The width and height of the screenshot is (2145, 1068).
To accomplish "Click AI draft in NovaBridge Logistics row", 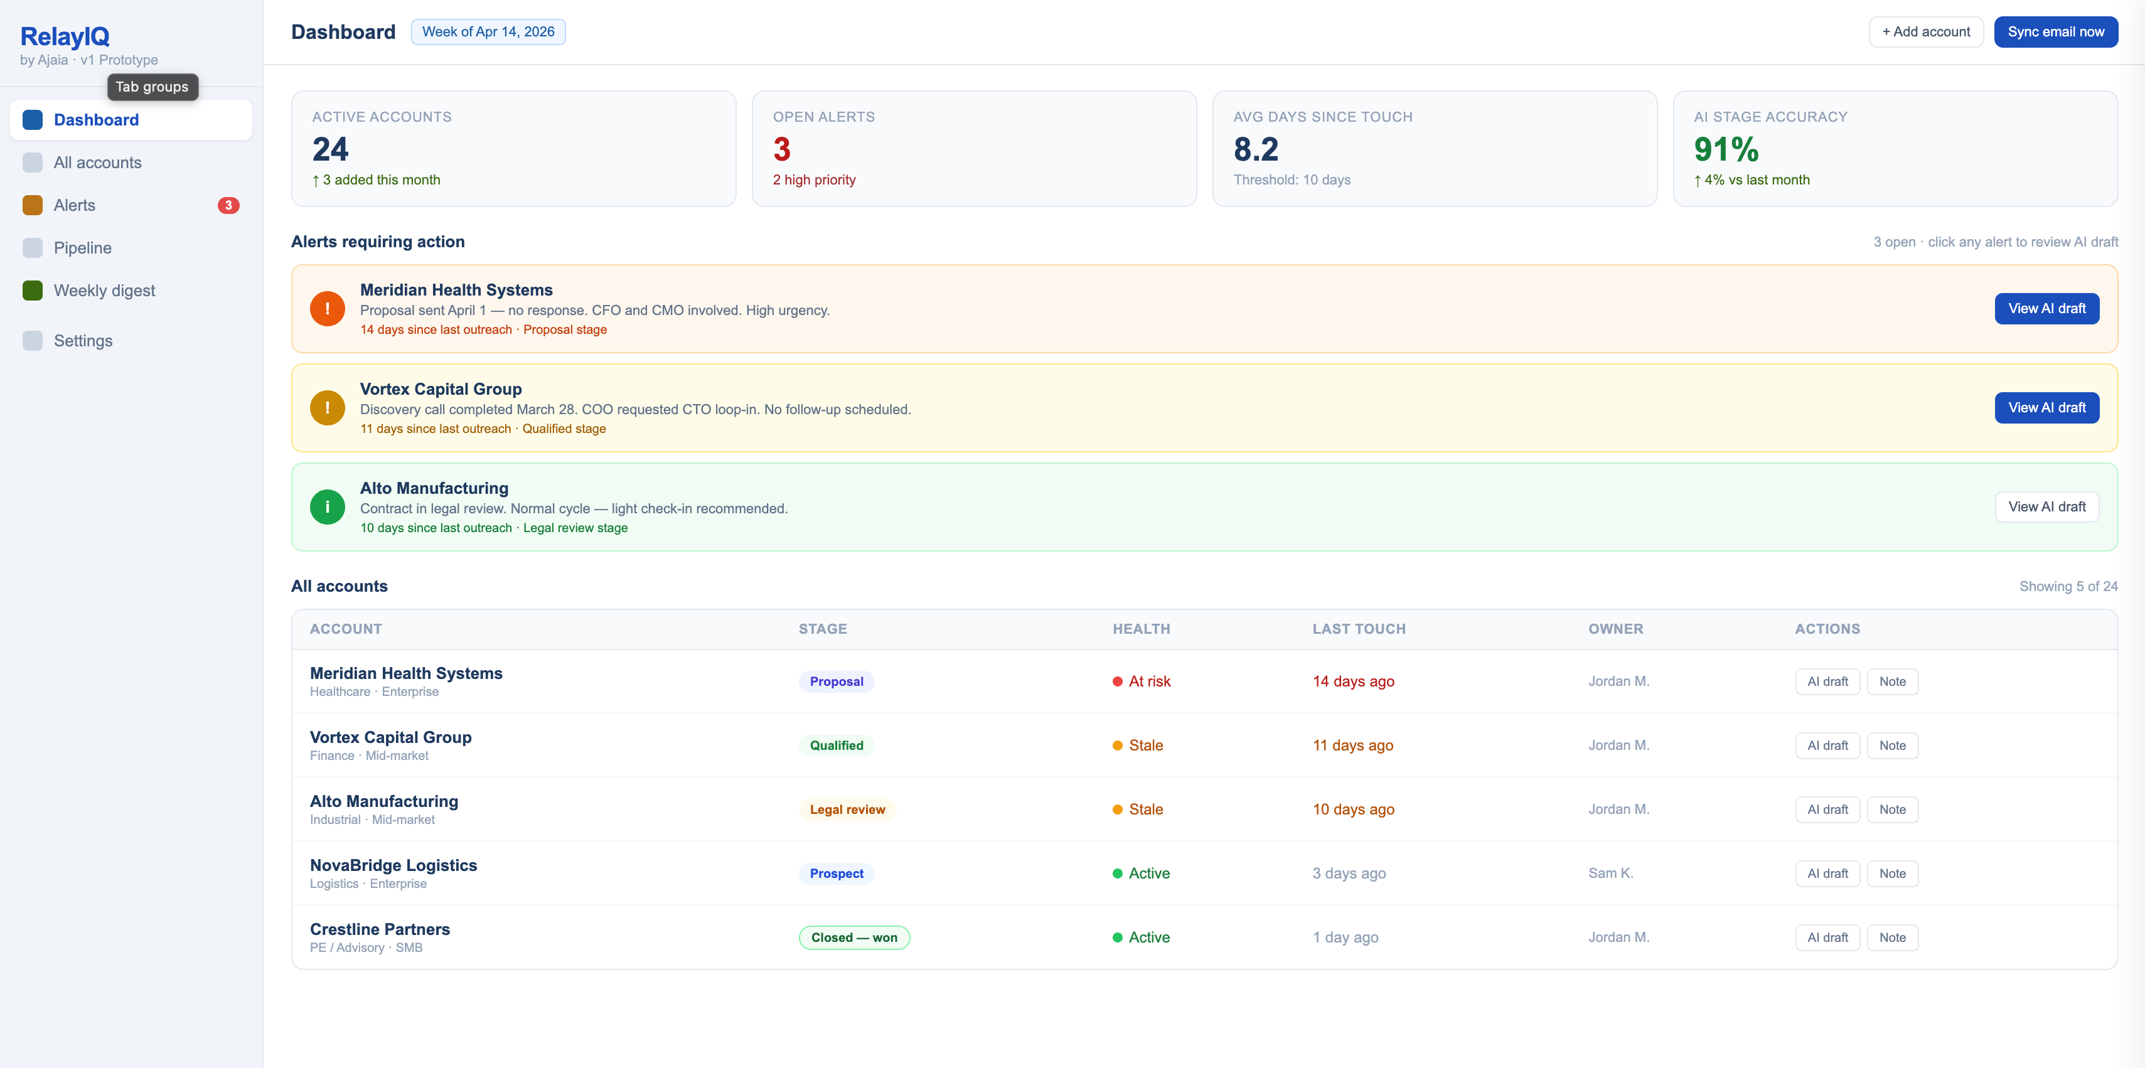I will click(1827, 873).
